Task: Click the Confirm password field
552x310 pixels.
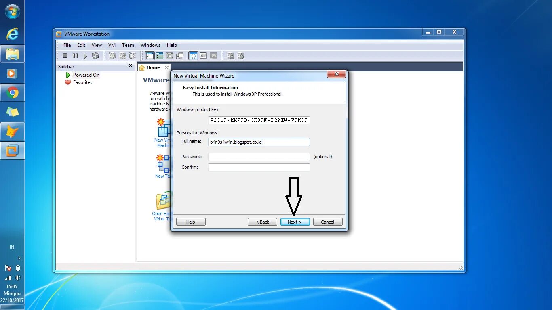Action: [x=259, y=167]
